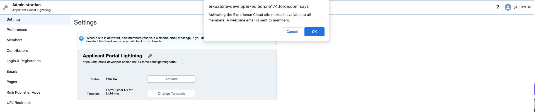
Task: Click the blue info icon in notice banner
Action: point(81,38)
